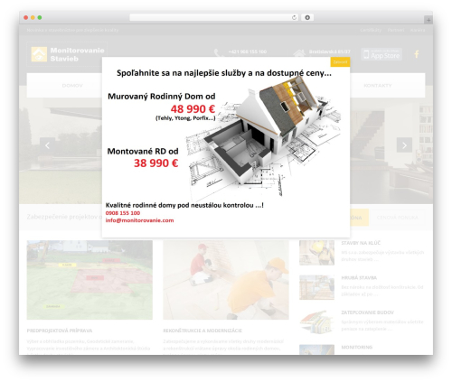Click the round dark icon beside the address bar
This screenshot has height=382, width=452.
click(307, 18)
